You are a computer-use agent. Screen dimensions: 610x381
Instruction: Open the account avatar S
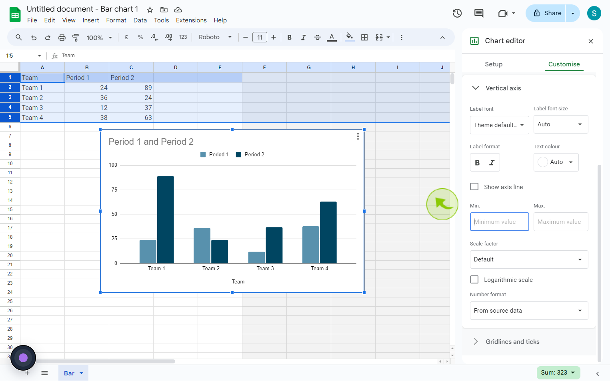point(594,13)
